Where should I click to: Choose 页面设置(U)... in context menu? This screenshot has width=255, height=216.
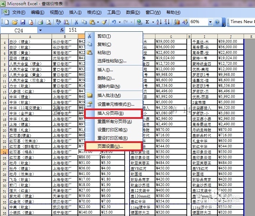click(x=114, y=146)
